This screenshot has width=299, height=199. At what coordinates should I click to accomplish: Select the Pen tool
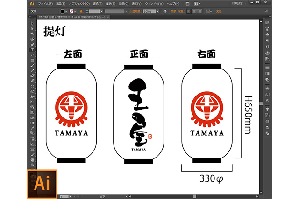(x=32, y=45)
